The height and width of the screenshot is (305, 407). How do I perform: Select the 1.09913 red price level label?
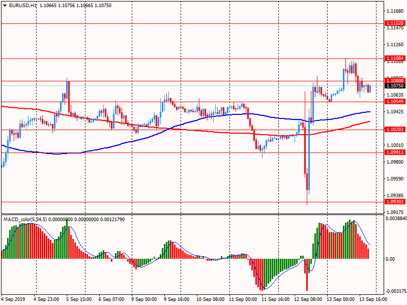pos(395,152)
